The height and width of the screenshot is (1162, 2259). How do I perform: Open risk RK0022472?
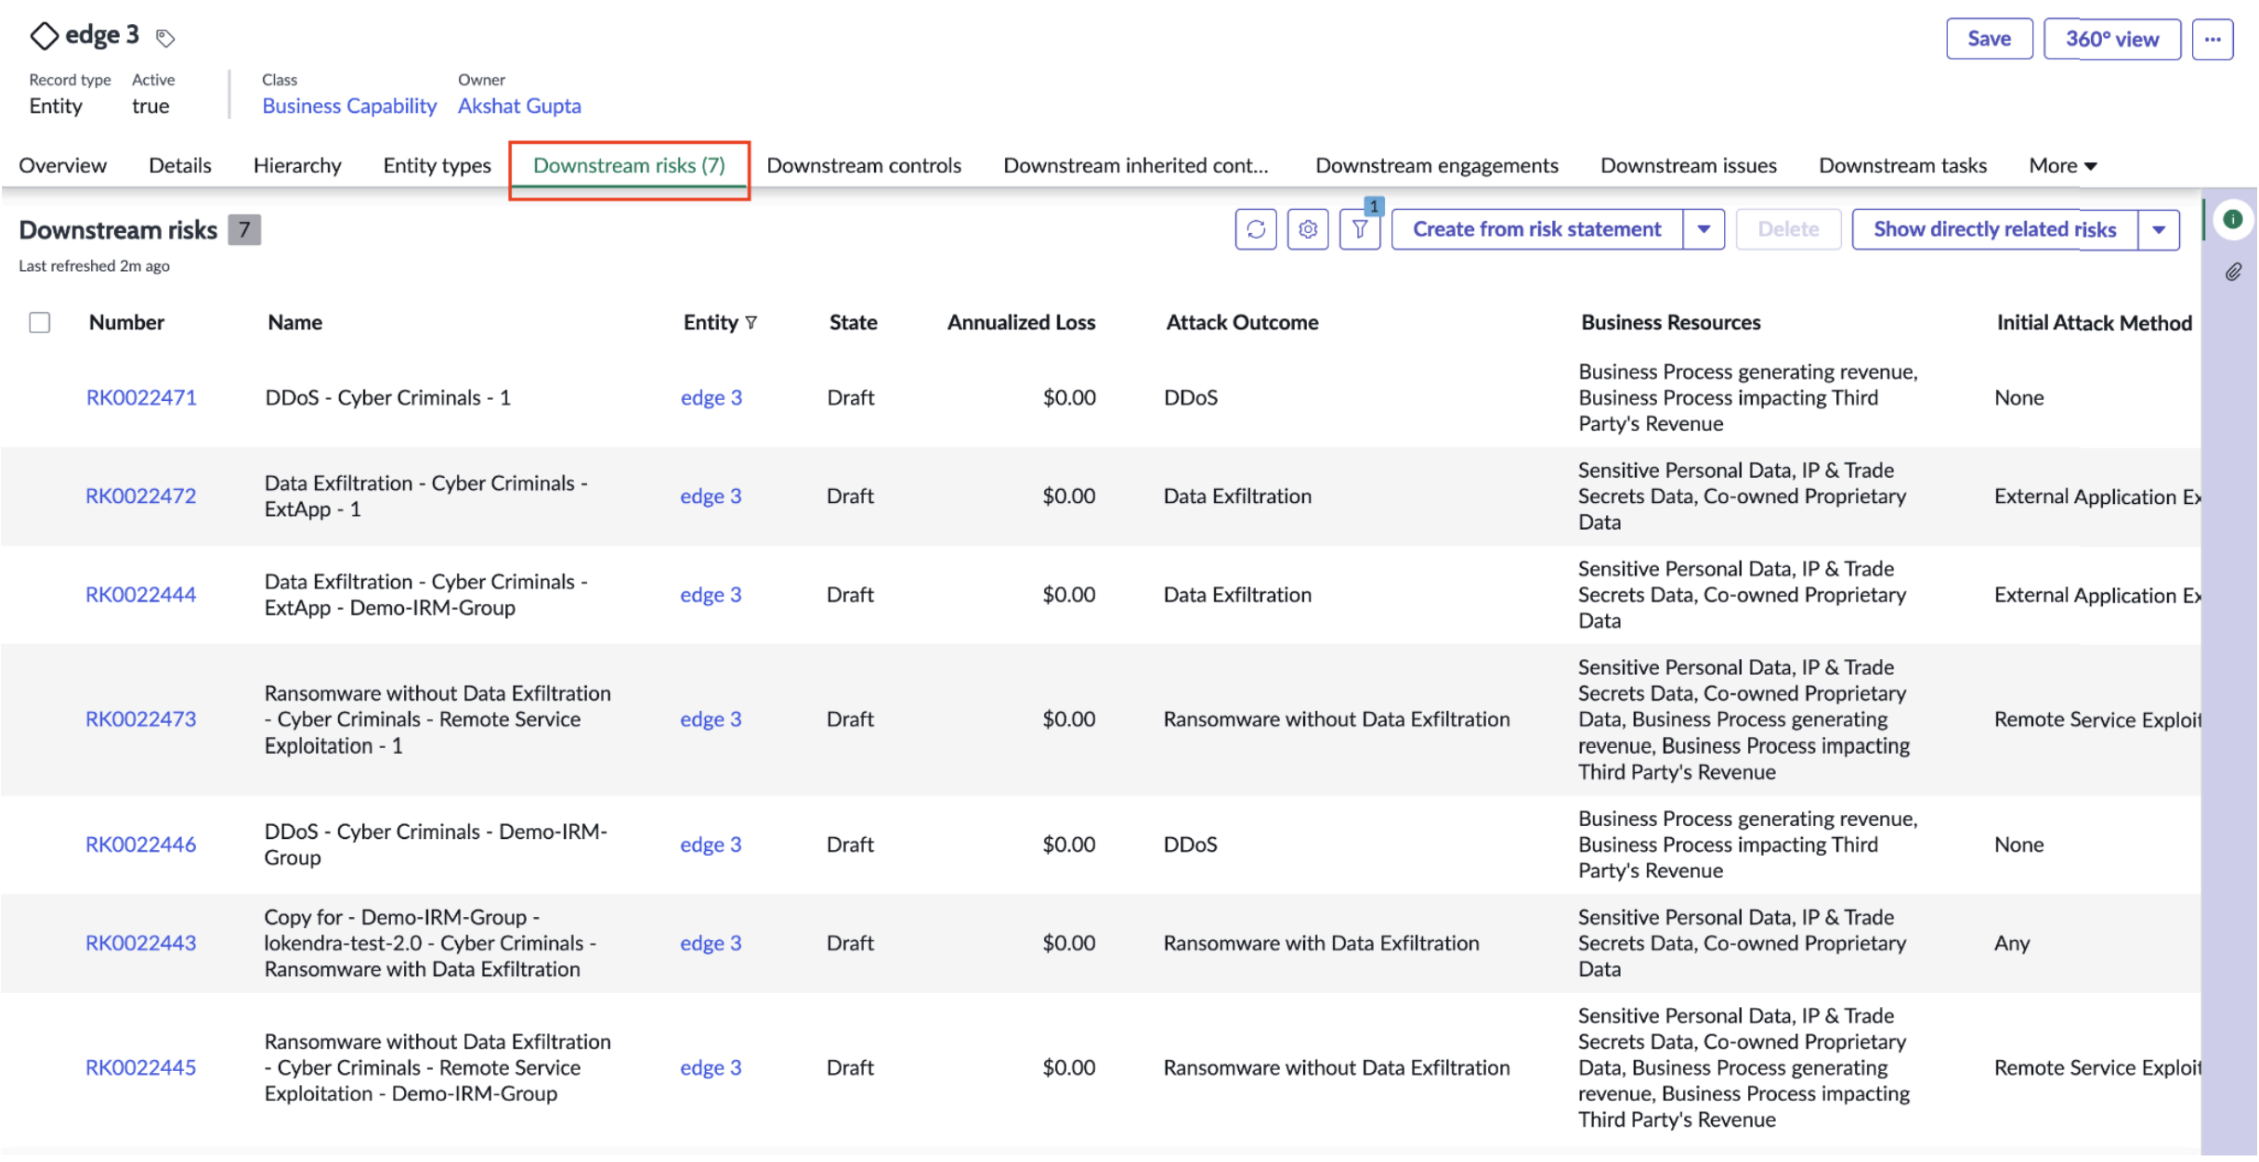click(141, 497)
